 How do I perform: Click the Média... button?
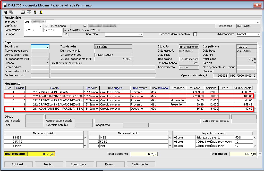[49, 164]
